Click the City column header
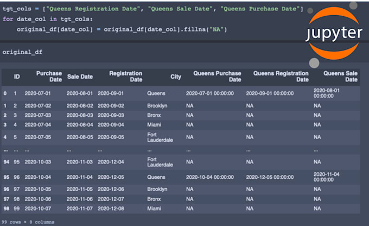Image resolution: width=369 pixels, height=226 pixels. 175,77
